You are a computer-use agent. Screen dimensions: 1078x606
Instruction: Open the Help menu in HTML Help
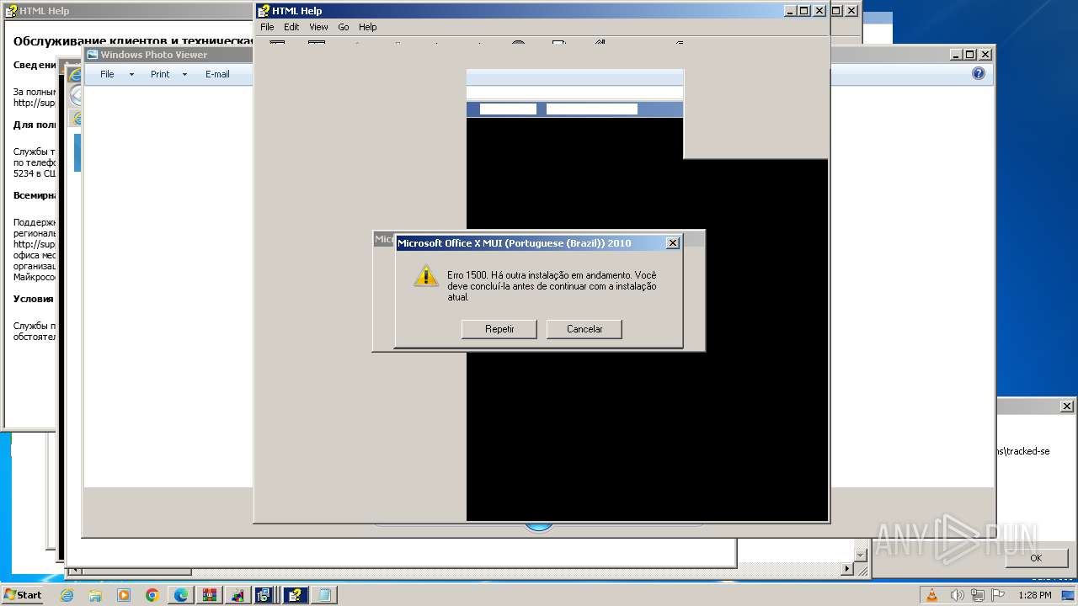point(368,27)
